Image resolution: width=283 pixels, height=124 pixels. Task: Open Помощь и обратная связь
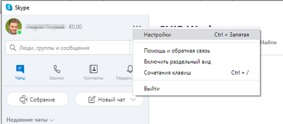pyautogui.click(x=177, y=51)
